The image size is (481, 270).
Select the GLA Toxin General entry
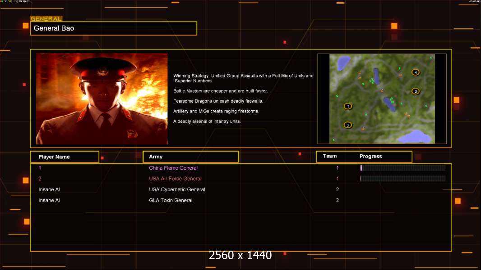tap(171, 201)
